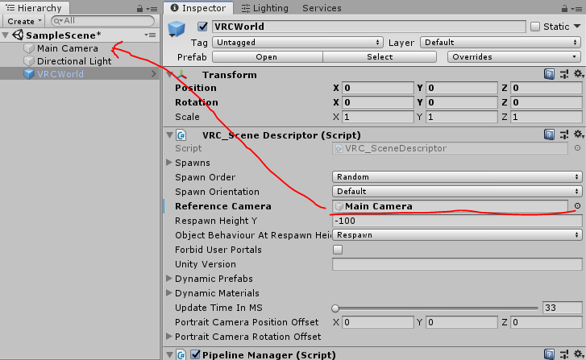Expand Dynamic Prefabs list
Image resolution: width=586 pixels, height=360 pixels.
pos(169,278)
